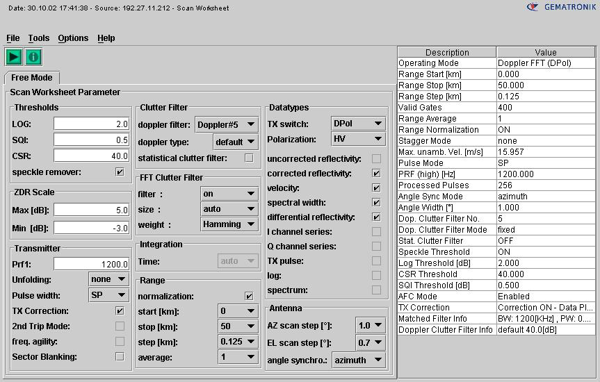
Task: Check the TX pulse datatype
Action: (377, 260)
